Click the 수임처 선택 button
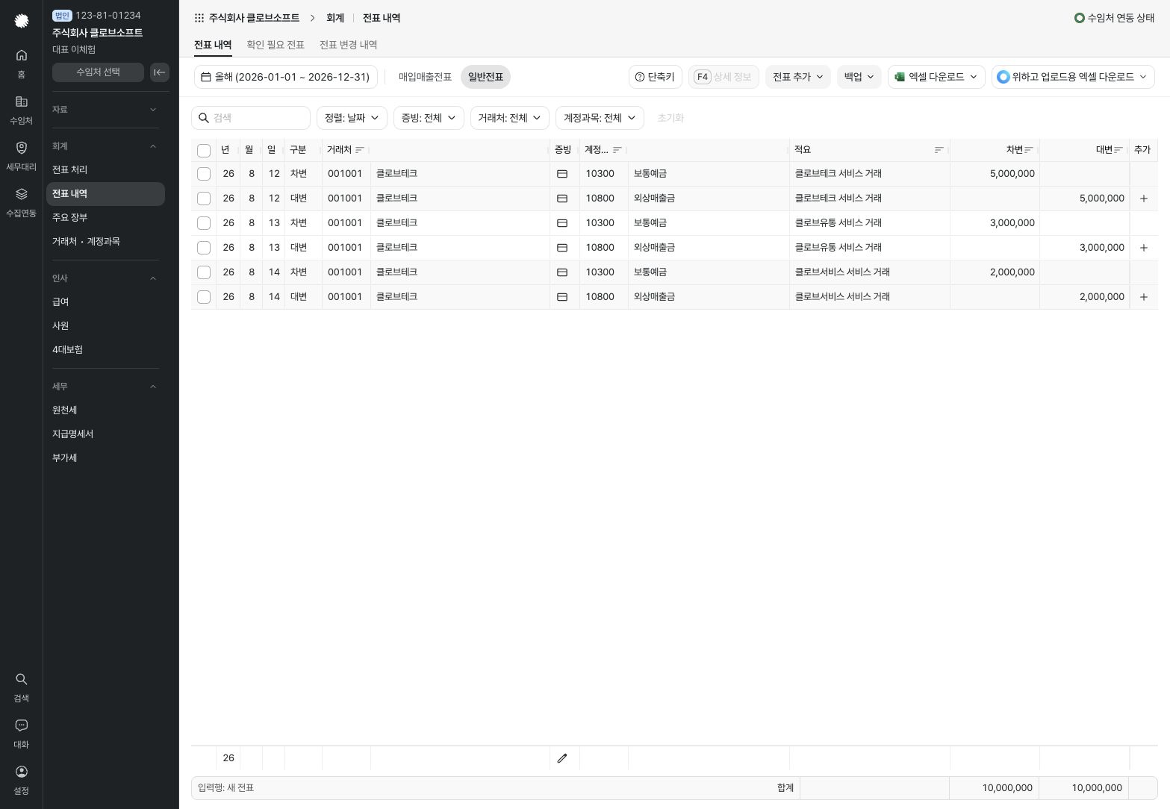 (98, 72)
